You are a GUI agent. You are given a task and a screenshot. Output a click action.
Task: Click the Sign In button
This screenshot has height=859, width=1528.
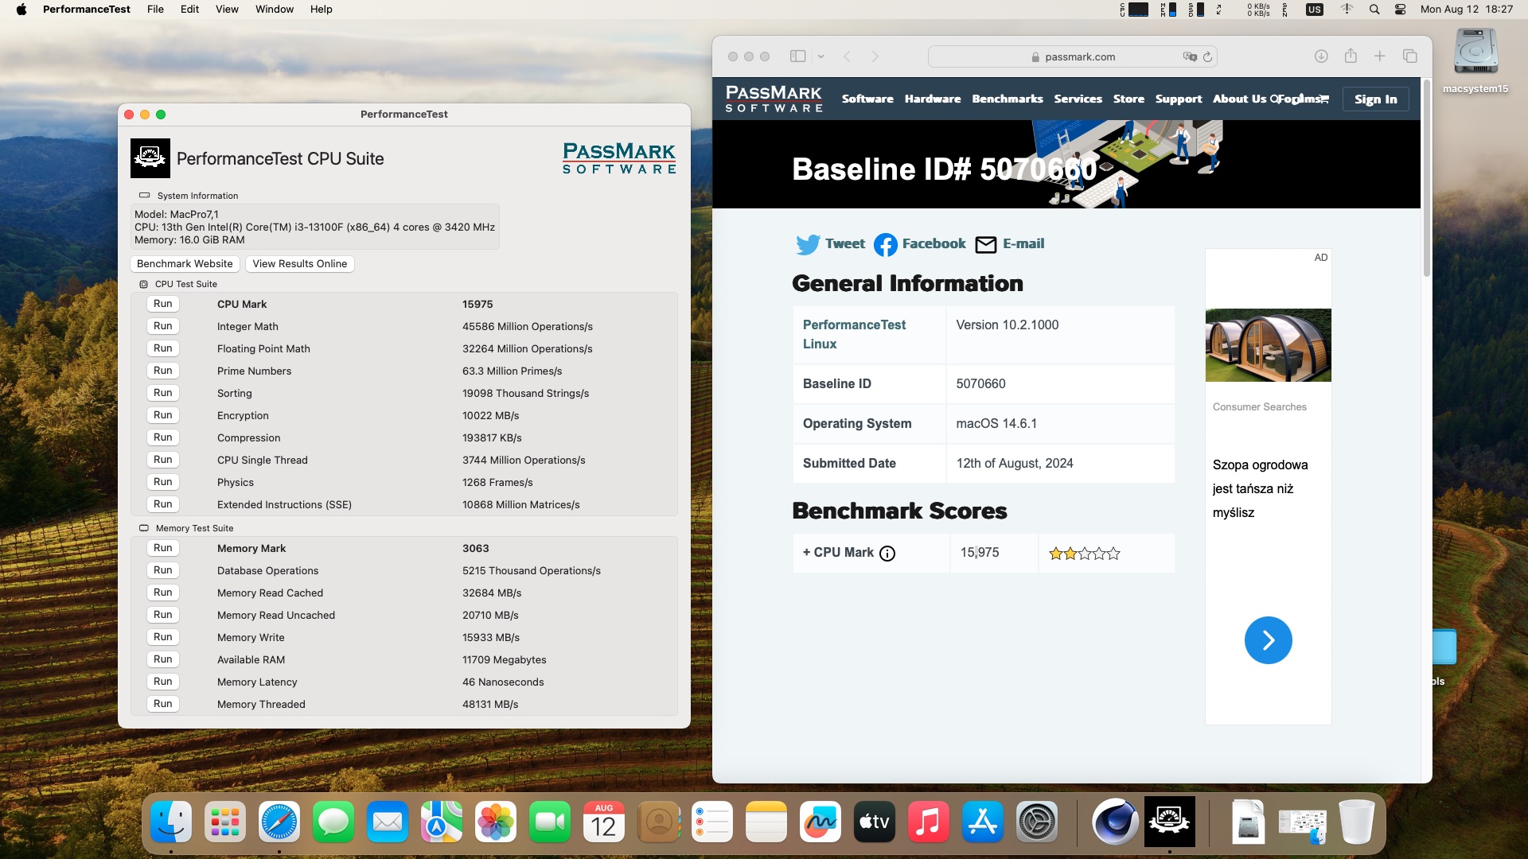coord(1375,99)
